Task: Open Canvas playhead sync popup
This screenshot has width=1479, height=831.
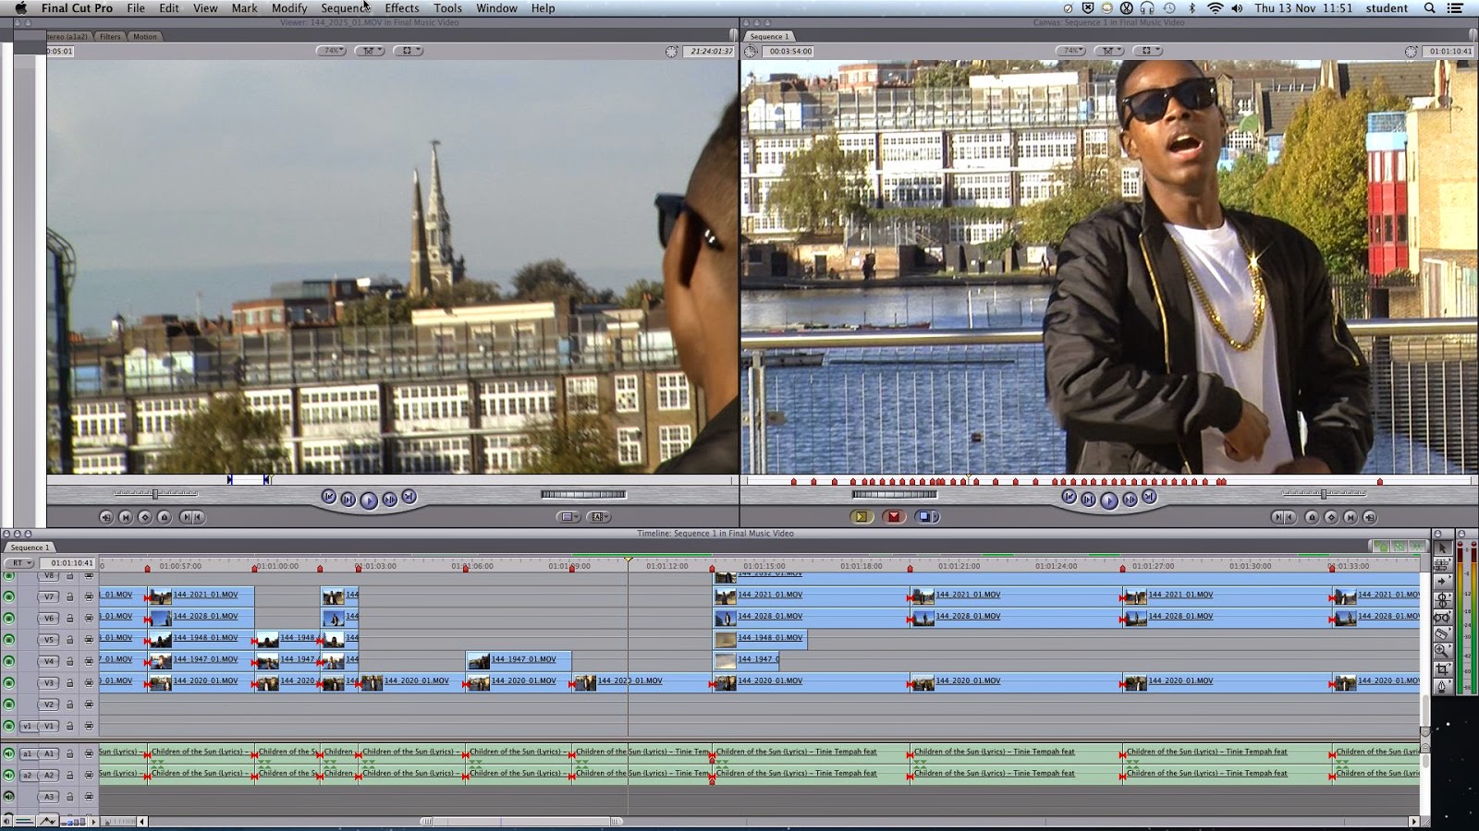Action: pos(1110,51)
